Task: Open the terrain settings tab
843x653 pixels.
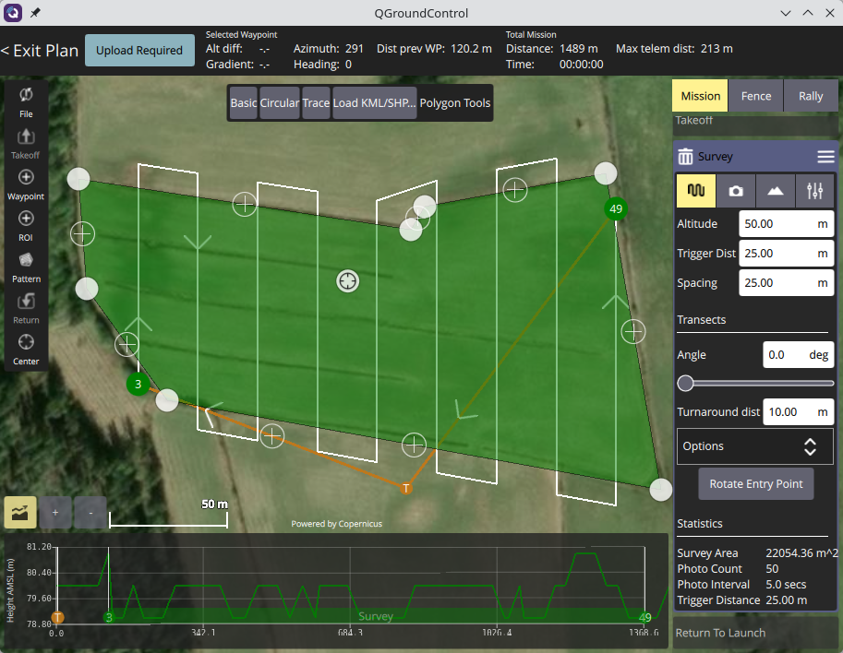Action: pyautogui.click(x=776, y=190)
